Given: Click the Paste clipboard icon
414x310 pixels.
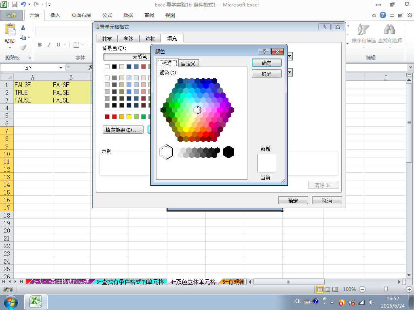Looking at the screenshot, I should 10,29.
